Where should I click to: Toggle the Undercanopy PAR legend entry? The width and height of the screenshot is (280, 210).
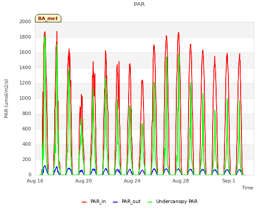(172, 201)
